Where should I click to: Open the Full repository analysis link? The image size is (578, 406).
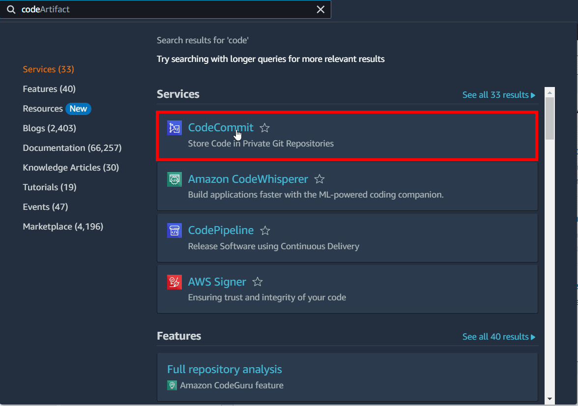point(224,369)
